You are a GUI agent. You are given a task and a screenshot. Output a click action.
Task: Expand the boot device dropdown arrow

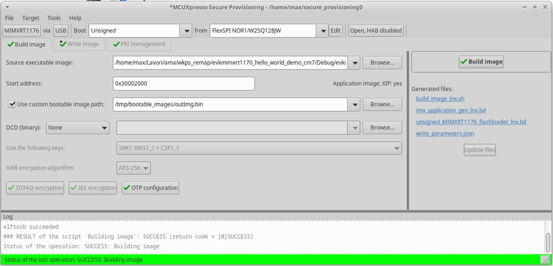pyautogui.click(x=322, y=30)
